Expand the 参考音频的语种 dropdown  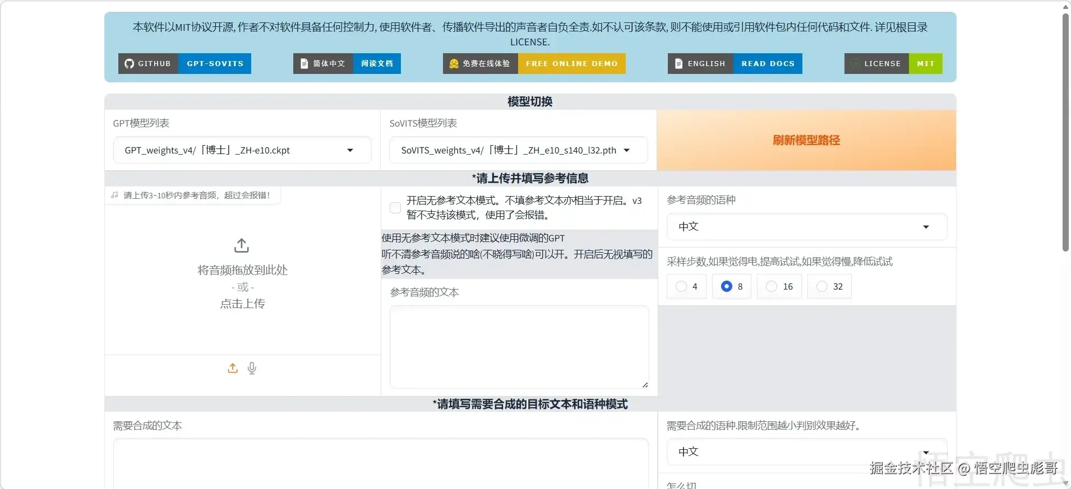point(807,227)
